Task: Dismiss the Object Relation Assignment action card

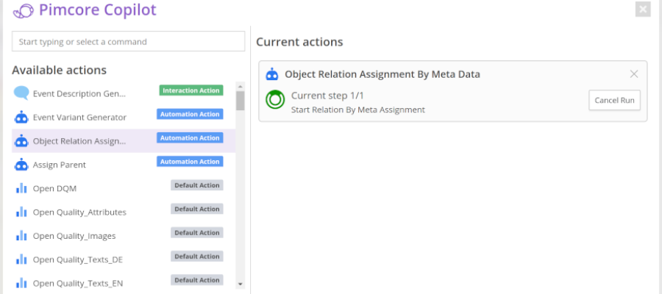Action: (x=634, y=74)
